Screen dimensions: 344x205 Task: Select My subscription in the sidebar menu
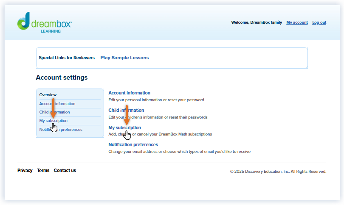(x=54, y=121)
